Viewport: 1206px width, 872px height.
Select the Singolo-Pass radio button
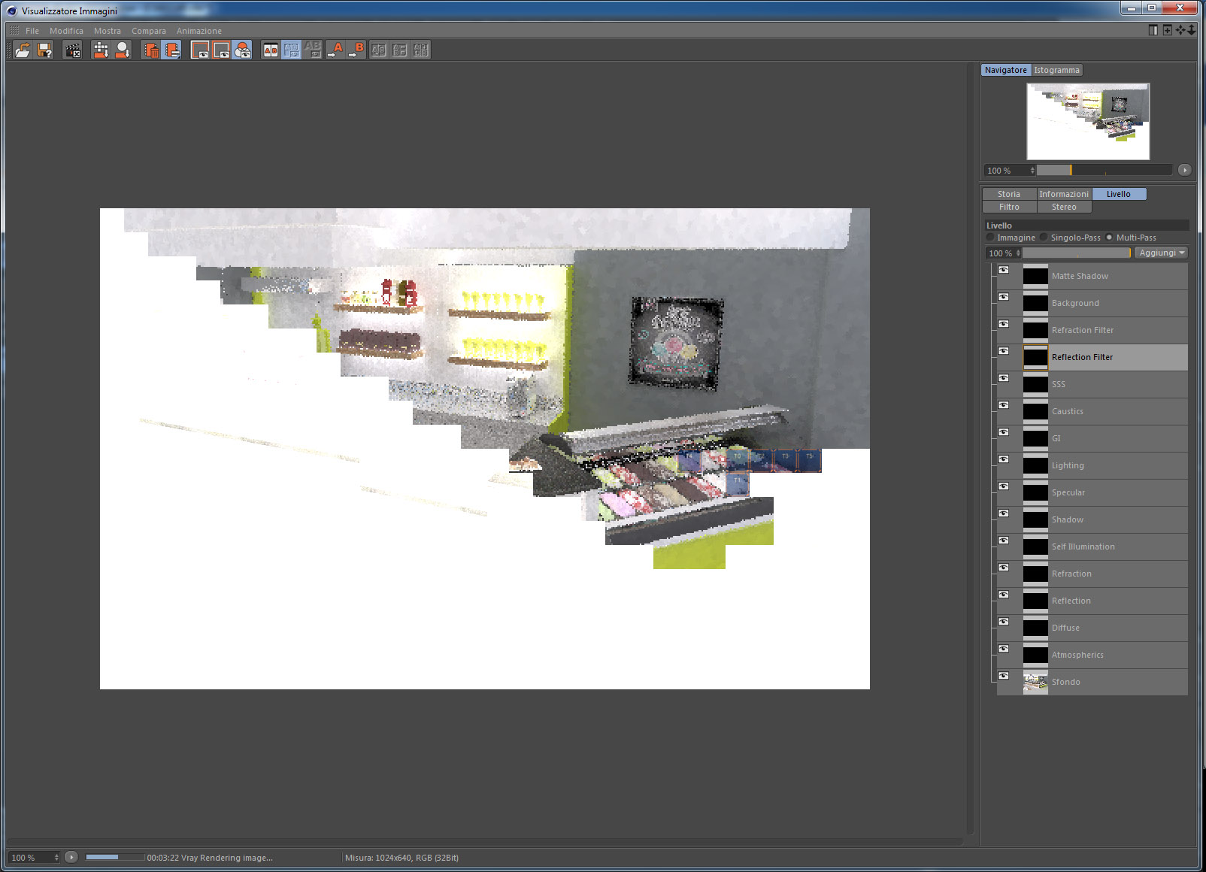(1044, 238)
